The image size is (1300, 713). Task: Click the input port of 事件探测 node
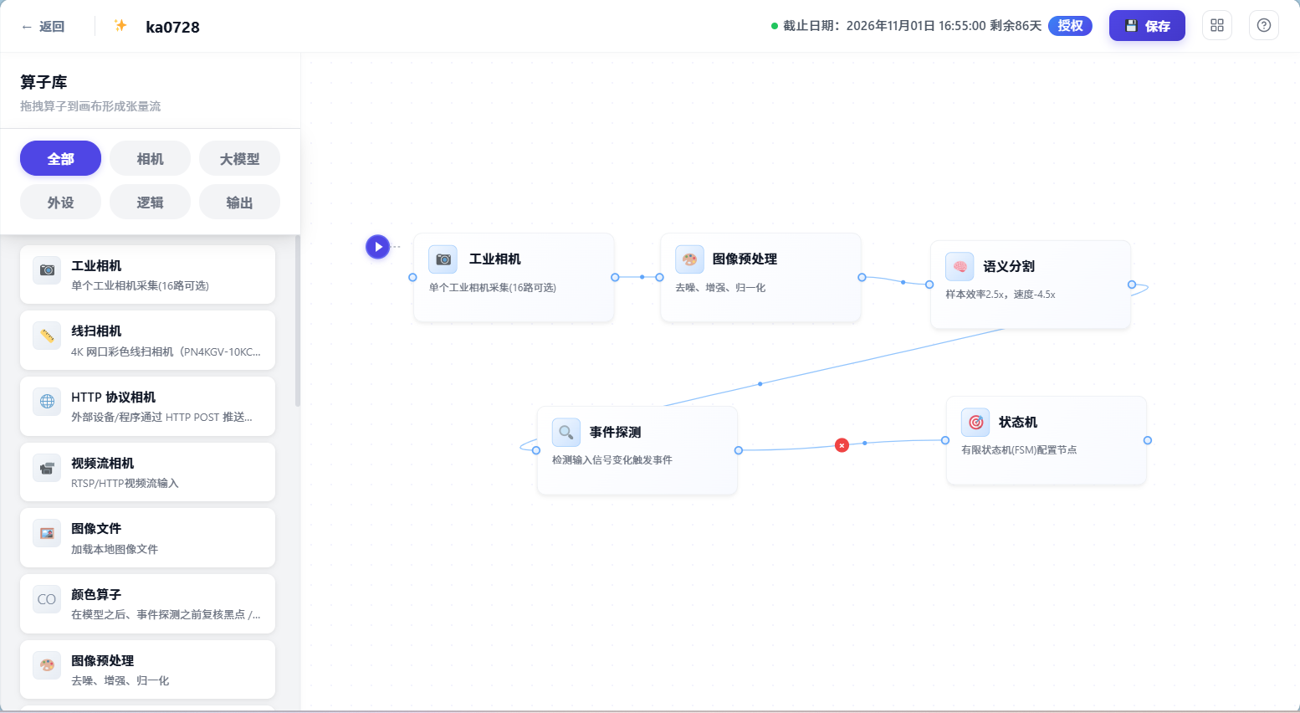coord(536,450)
